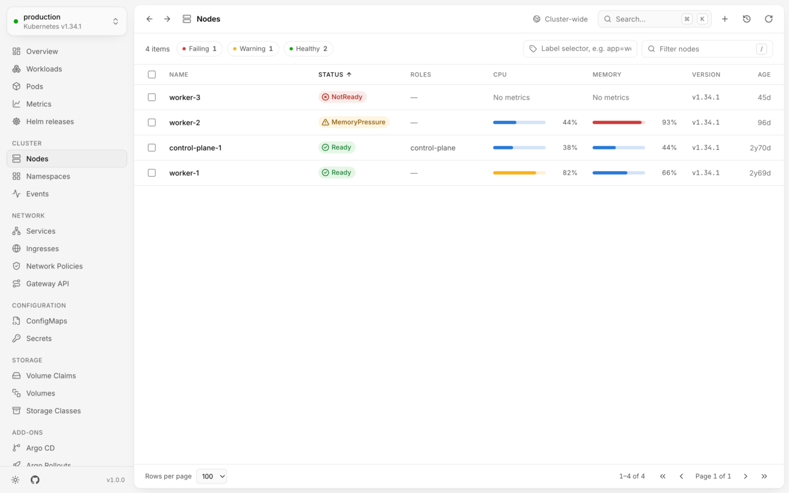Click the plus icon in top bar
The image size is (789, 493).
[725, 19]
